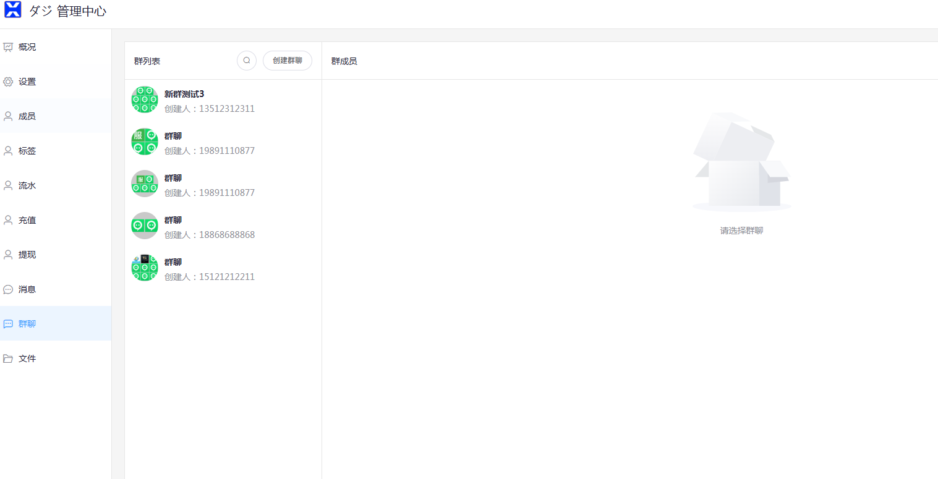Open the 流水 menu item
Image resolution: width=938 pixels, height=479 pixels.
(27, 185)
